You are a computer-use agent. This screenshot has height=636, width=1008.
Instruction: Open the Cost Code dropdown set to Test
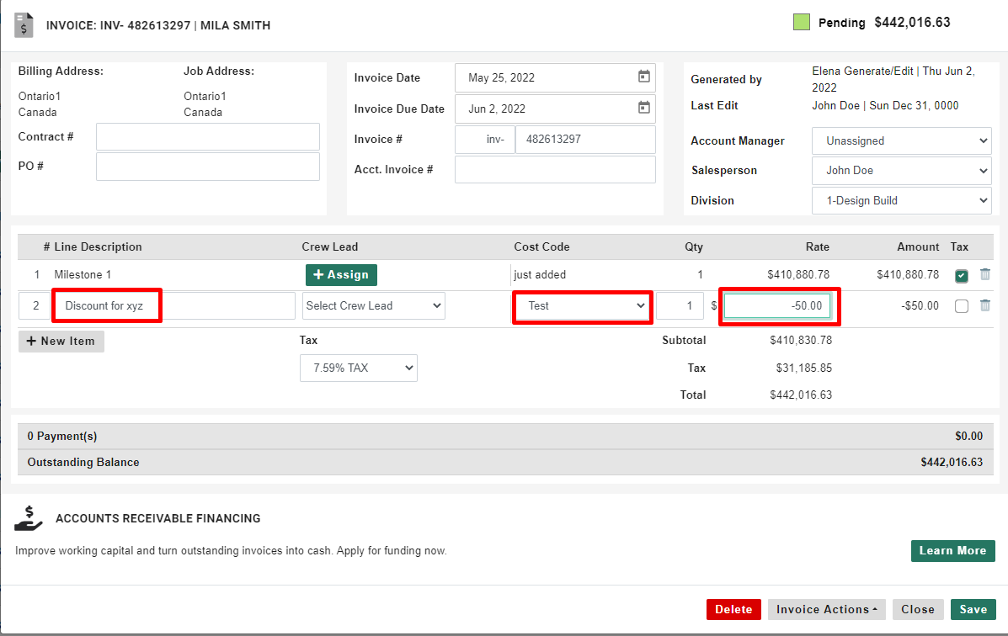582,305
